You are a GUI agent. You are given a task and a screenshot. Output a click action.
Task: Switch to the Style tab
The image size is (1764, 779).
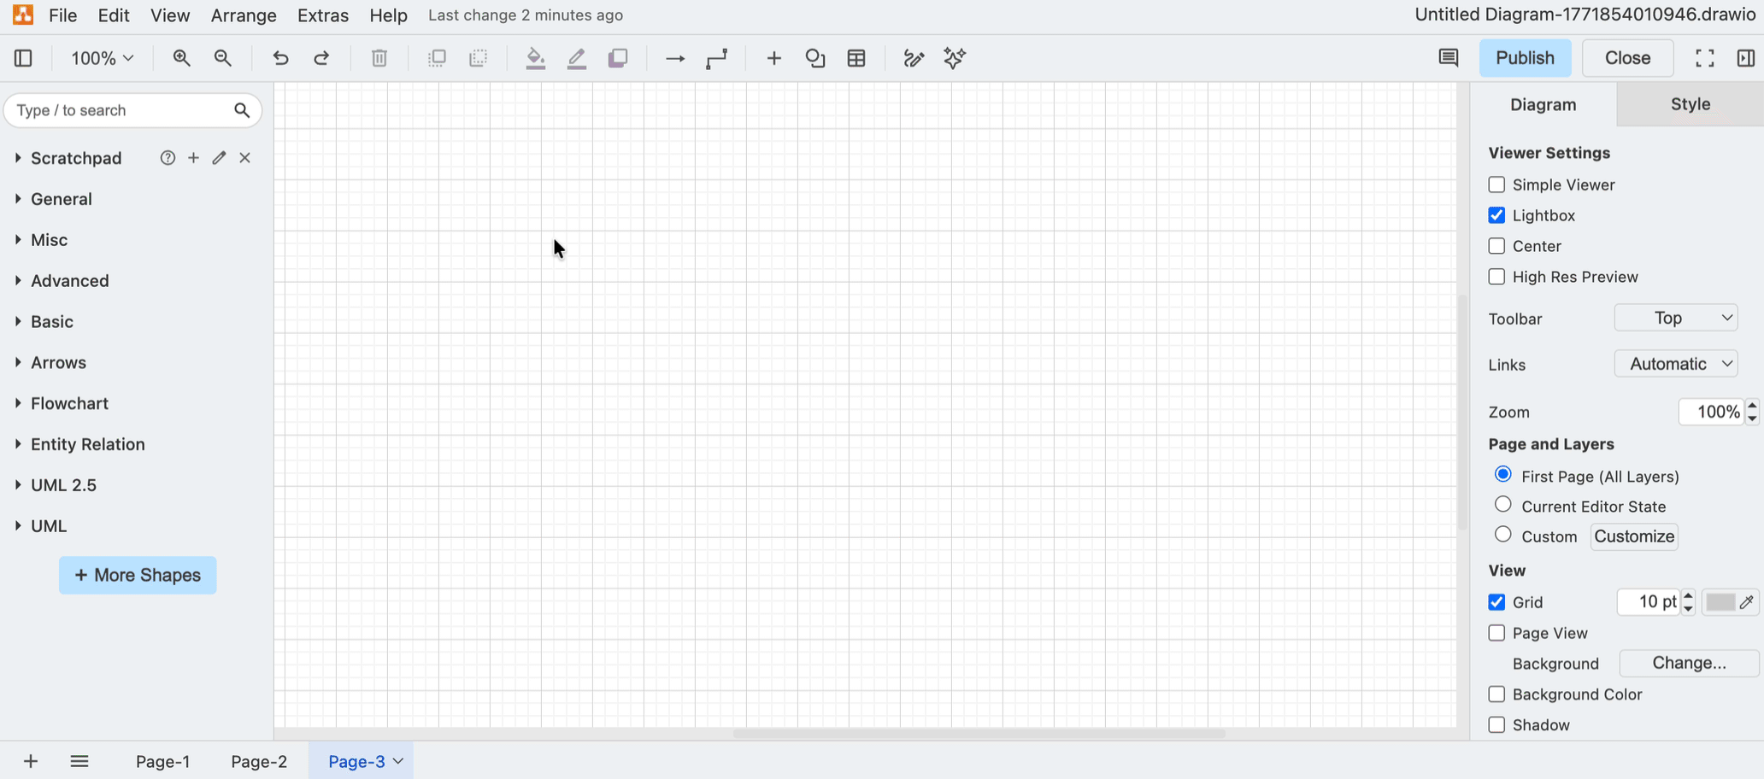(x=1690, y=104)
